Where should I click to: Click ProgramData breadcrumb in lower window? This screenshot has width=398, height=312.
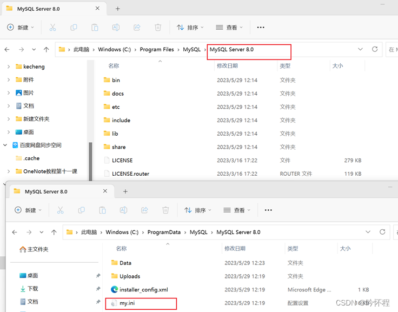point(164,233)
